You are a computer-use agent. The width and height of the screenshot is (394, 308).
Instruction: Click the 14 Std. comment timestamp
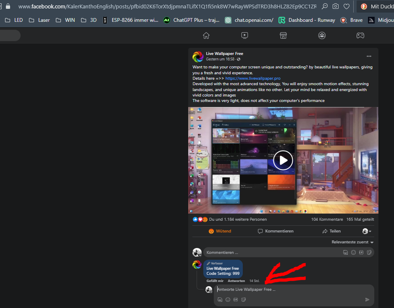(254, 281)
